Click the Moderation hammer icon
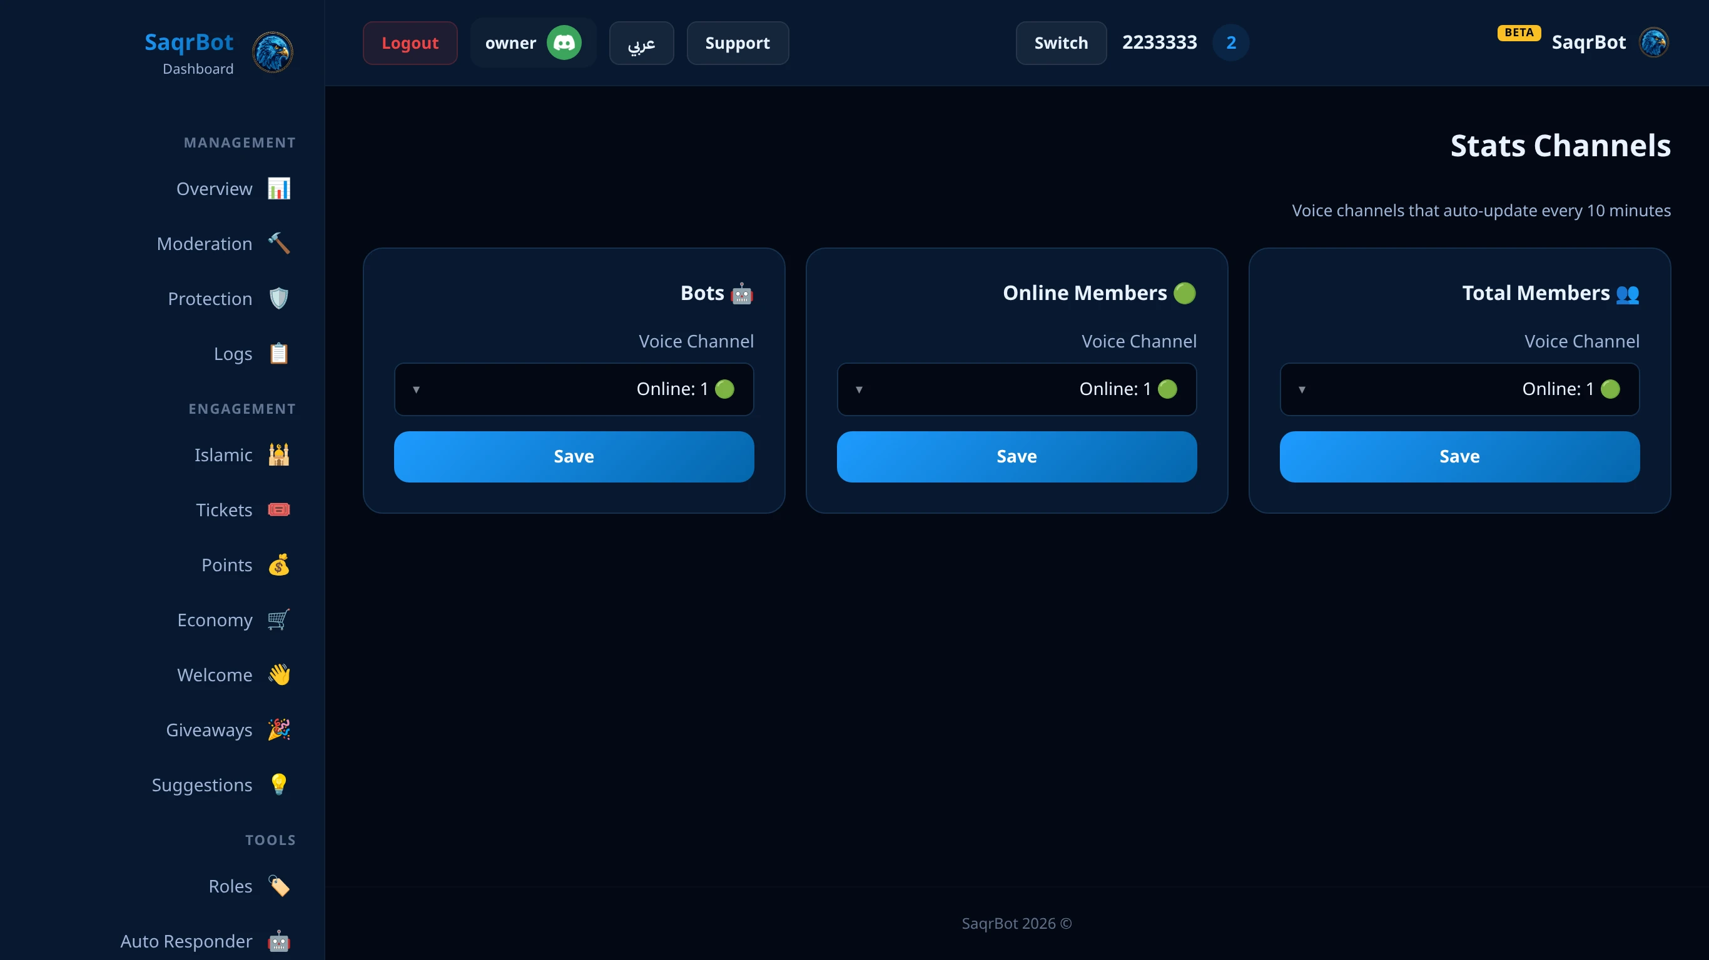Viewport: 1709px width, 960px height. 278,243
